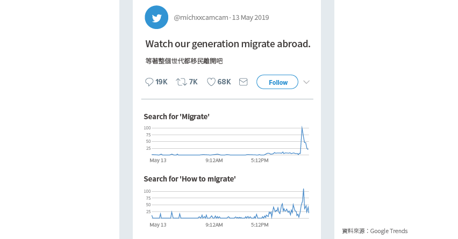Click the 5:12PM label on lower chart
Image resolution: width=458 pixels, height=239 pixels.
tap(260, 224)
